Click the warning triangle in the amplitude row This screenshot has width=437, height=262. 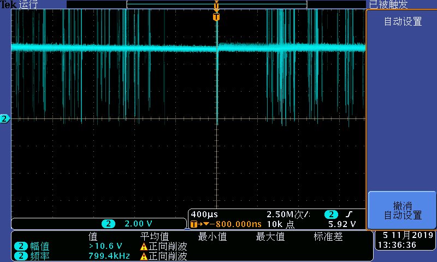tap(144, 247)
